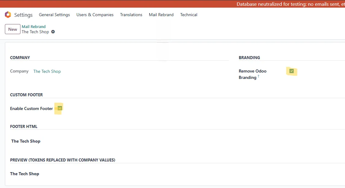Open the Translations menu

tap(131, 15)
